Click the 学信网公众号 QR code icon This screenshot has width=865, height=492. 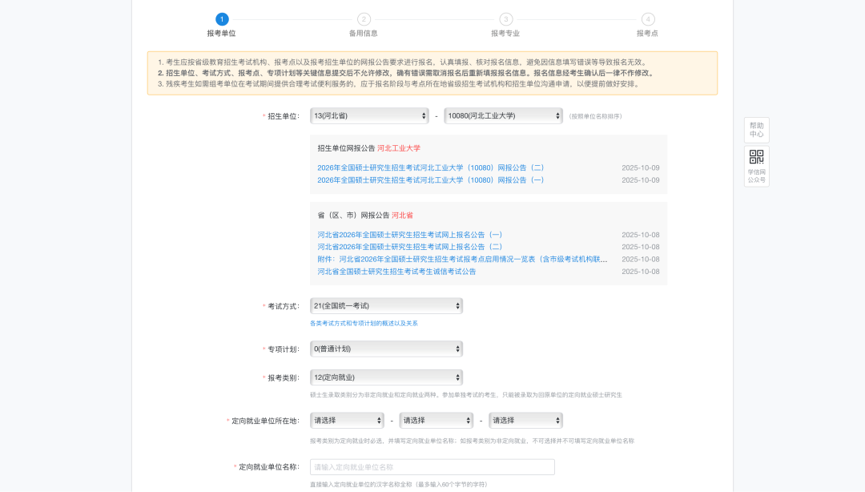(x=756, y=157)
